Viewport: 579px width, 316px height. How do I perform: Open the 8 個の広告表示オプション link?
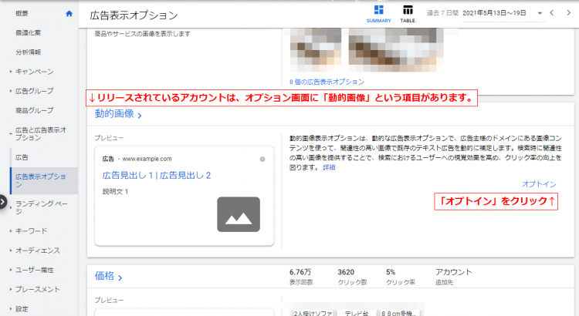(x=327, y=82)
